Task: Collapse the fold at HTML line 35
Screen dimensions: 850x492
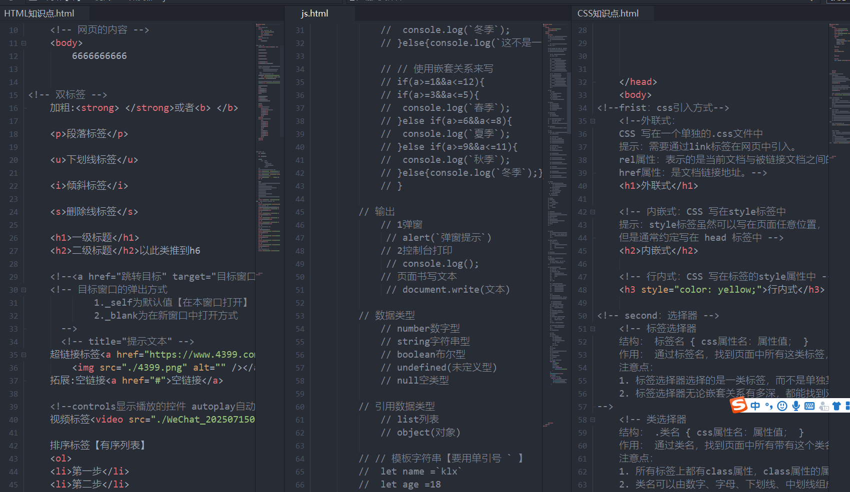Action: tap(23, 355)
